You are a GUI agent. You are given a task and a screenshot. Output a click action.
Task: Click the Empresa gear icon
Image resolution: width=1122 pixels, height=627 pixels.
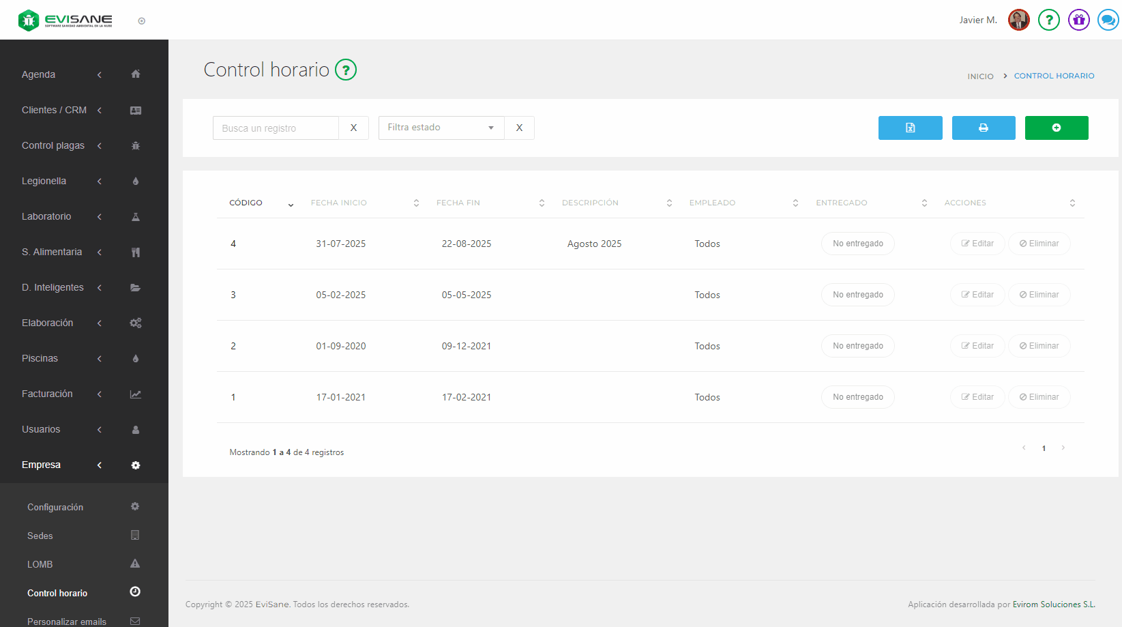point(136,465)
